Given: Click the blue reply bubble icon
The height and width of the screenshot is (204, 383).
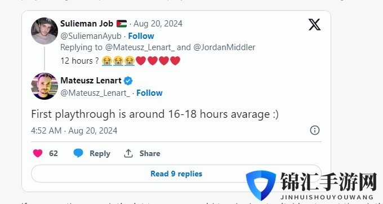Looking at the screenshot, I should 78,153.
